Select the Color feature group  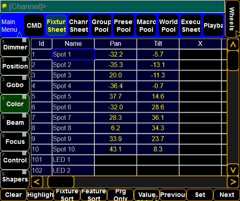[x=15, y=104]
